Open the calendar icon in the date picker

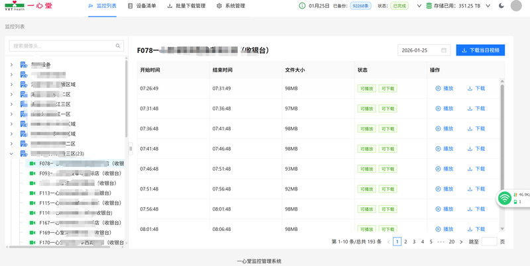444,50
